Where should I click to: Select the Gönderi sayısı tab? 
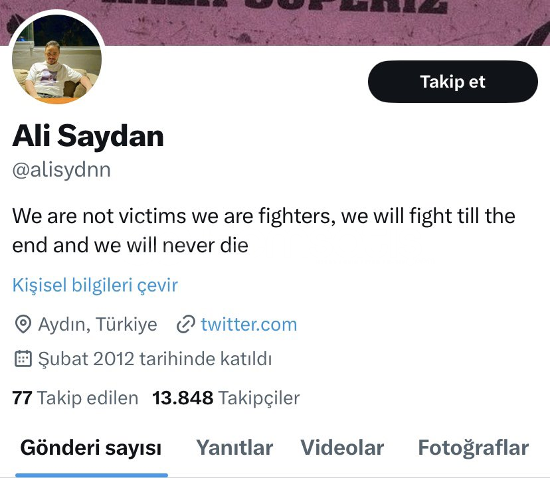(91, 447)
